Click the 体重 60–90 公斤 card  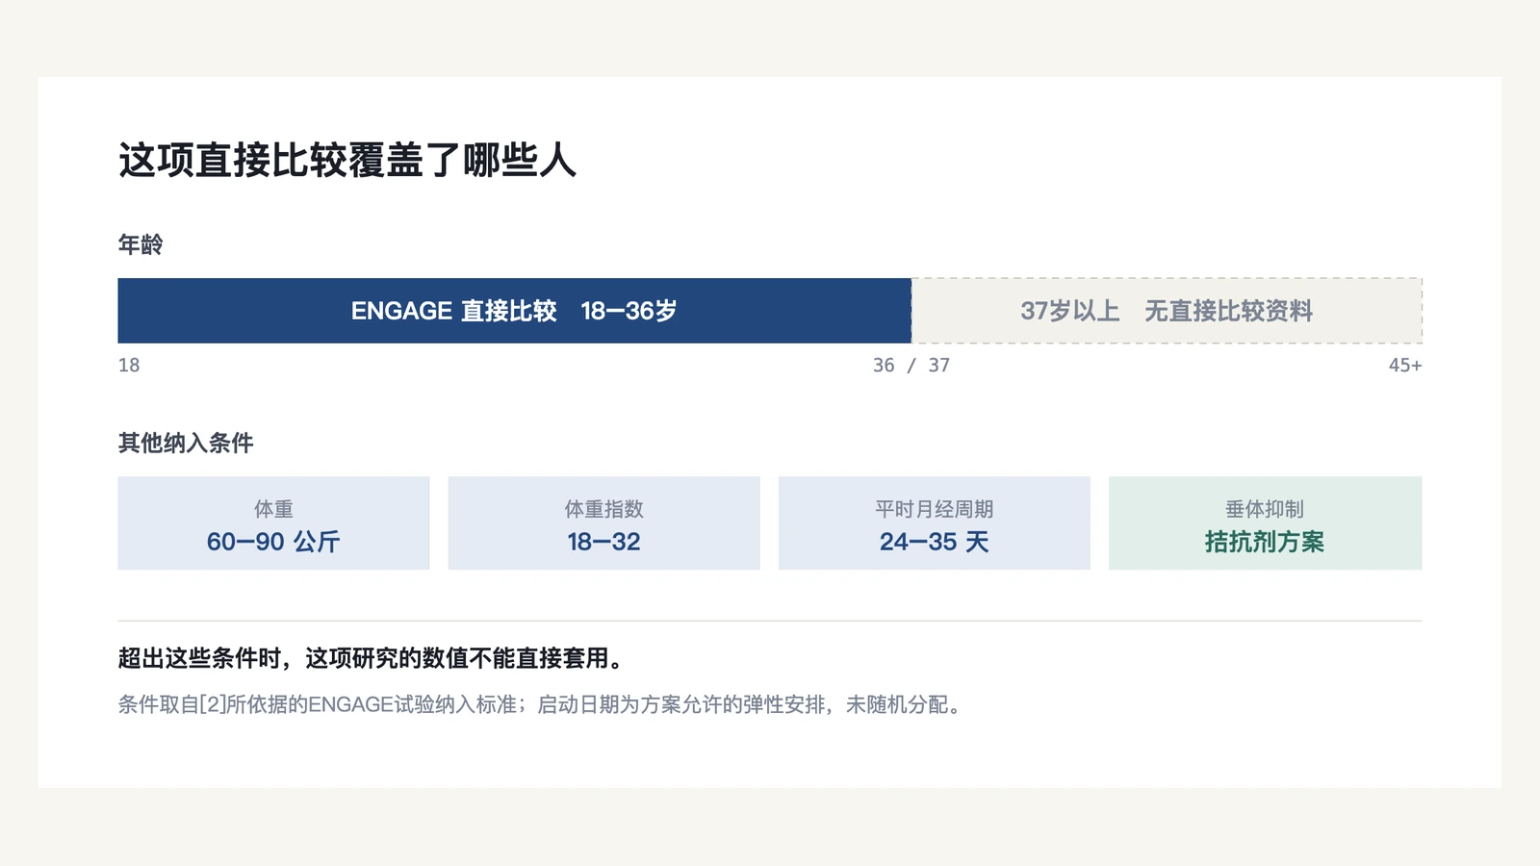(x=273, y=522)
